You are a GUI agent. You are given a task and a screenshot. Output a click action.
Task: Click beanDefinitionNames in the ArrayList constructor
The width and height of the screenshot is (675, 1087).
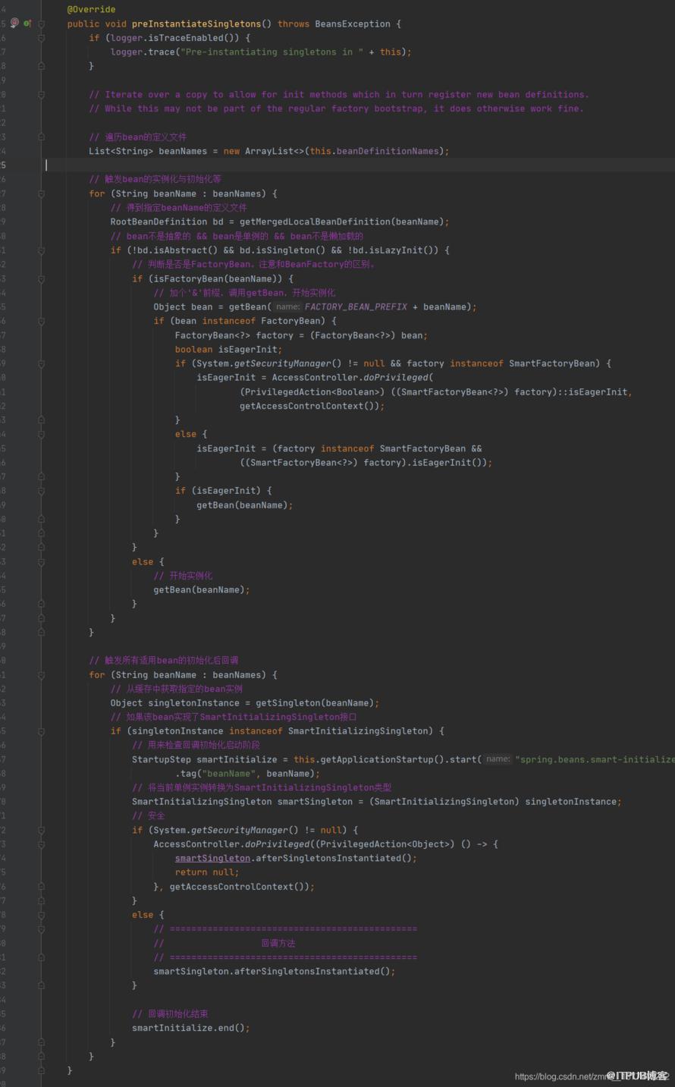pos(388,151)
